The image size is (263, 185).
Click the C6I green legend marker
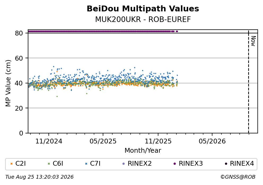[49, 164]
